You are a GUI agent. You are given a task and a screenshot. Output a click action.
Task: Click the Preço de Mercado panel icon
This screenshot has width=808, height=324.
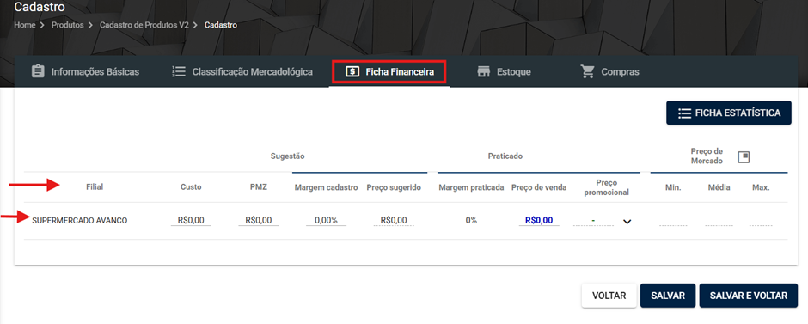coord(743,157)
